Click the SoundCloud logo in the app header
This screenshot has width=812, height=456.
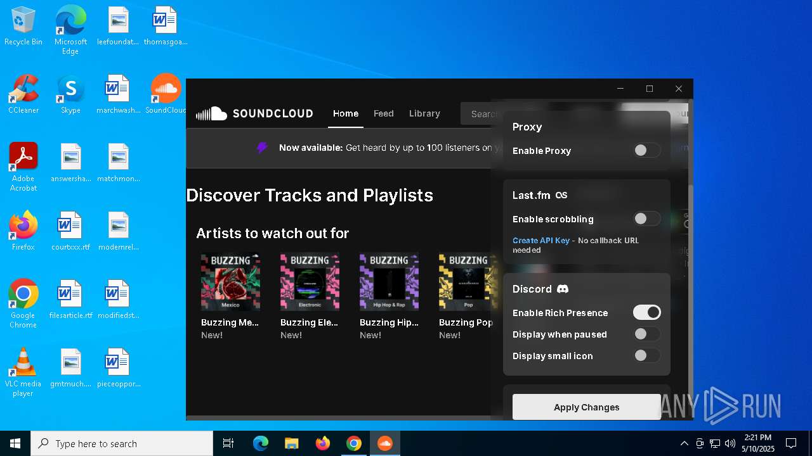254,113
